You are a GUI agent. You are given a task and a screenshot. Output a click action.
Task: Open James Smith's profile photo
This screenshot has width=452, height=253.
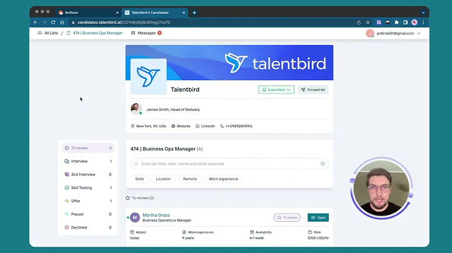pos(136,109)
